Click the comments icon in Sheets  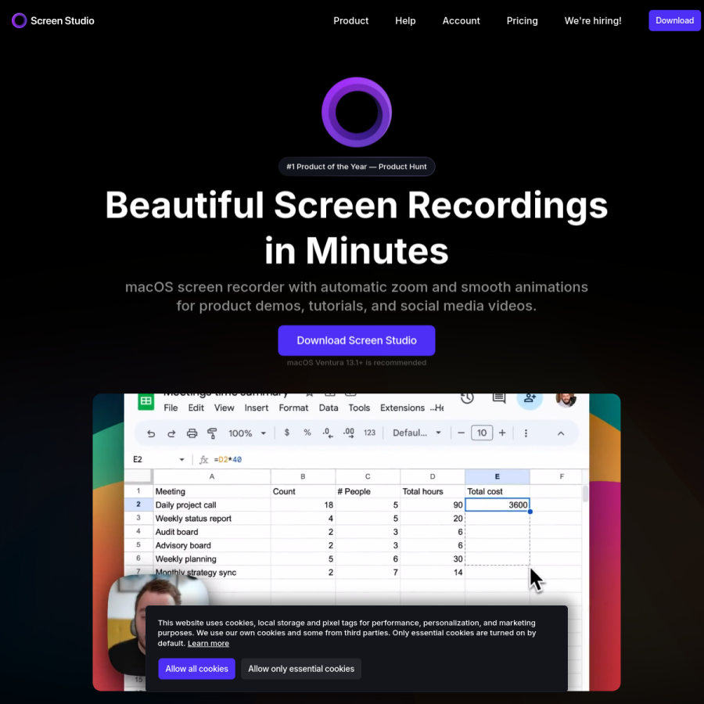click(499, 398)
